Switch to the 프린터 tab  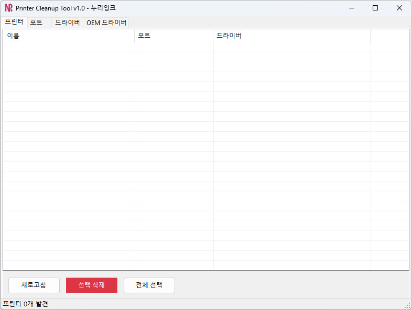click(14, 22)
